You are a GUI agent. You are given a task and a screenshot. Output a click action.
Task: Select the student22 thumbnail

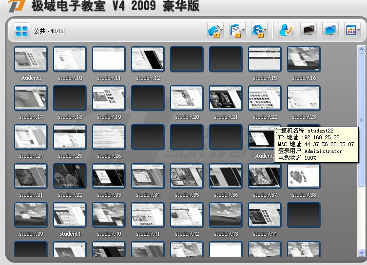pyautogui.click(x=265, y=98)
